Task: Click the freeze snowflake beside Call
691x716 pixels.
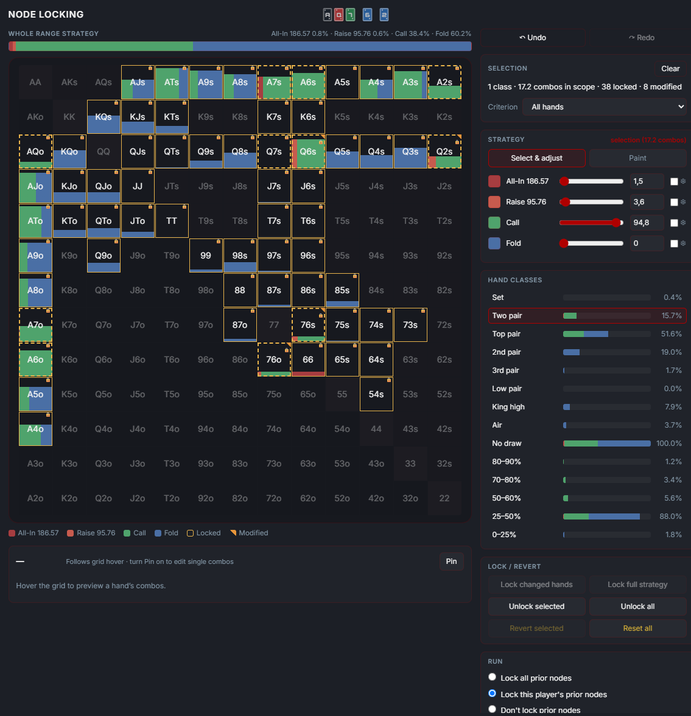Action: (x=682, y=223)
